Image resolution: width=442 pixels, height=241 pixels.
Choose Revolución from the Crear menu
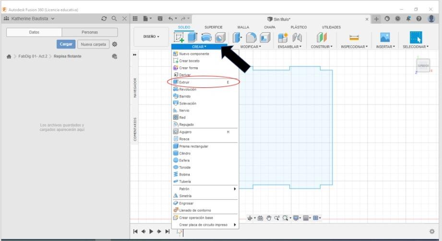point(205,89)
